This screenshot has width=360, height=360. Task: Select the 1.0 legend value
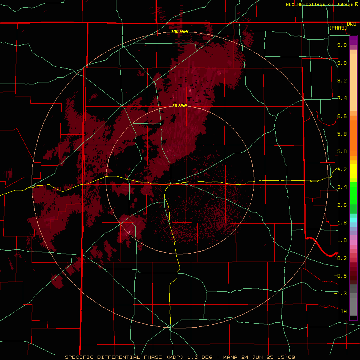[342, 240]
